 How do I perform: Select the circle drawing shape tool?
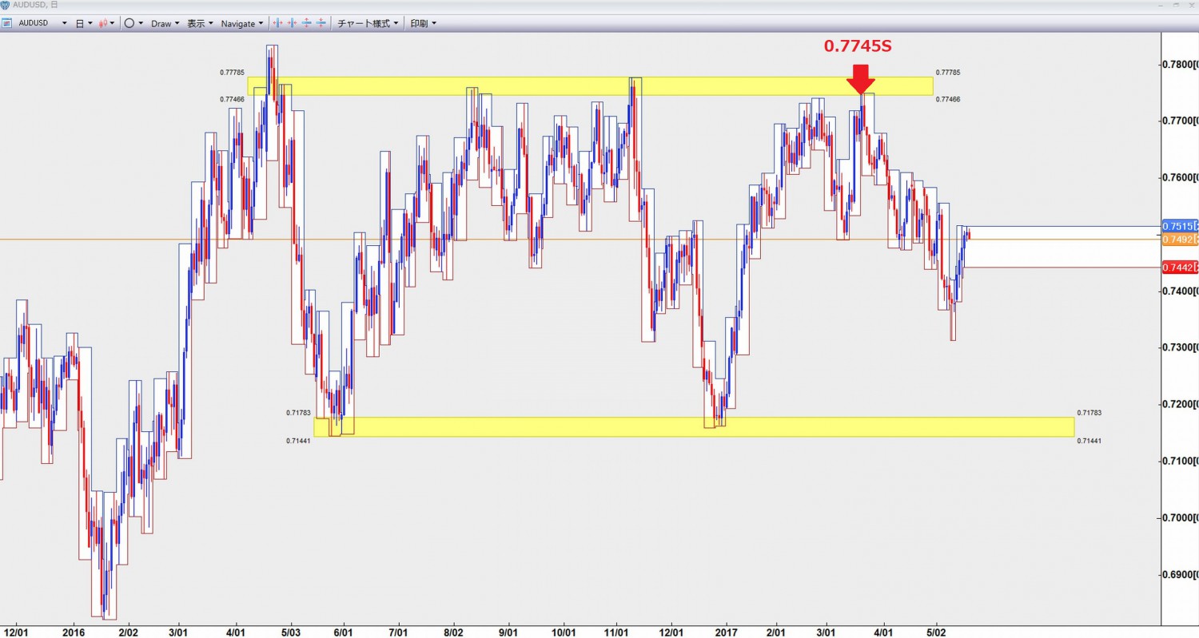click(x=129, y=23)
